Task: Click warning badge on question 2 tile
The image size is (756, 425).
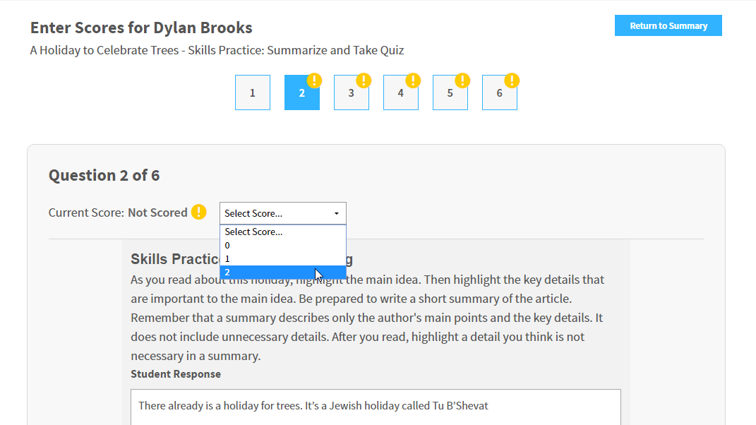Action: pos(314,80)
